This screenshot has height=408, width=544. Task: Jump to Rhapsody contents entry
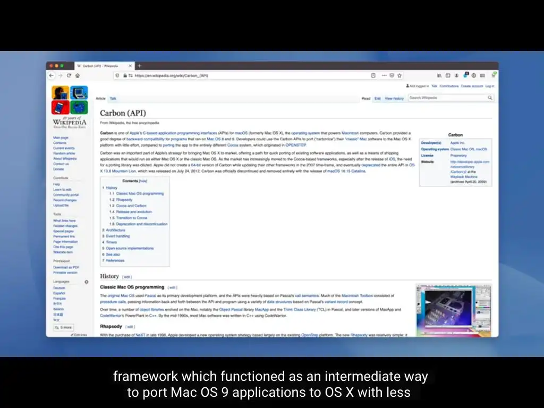124,200
